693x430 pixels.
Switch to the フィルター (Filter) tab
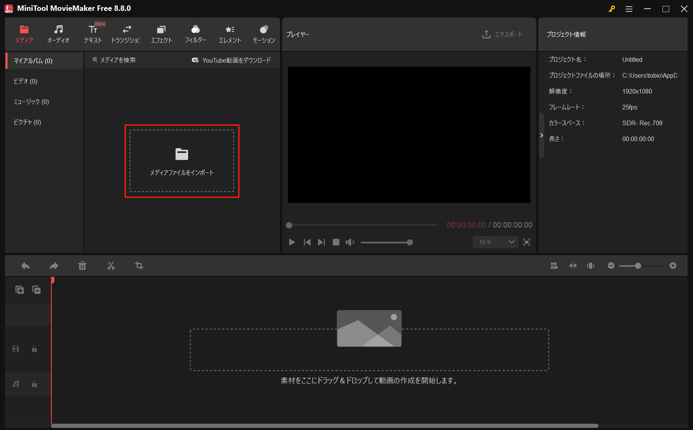(x=195, y=34)
